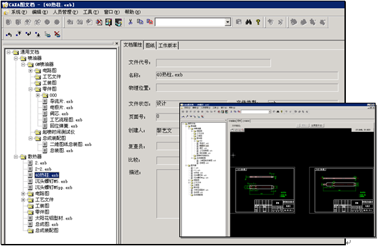Viewport: 379px width, 246px height.
Task: Click the binoculars Find icon
Action: click(248, 22)
